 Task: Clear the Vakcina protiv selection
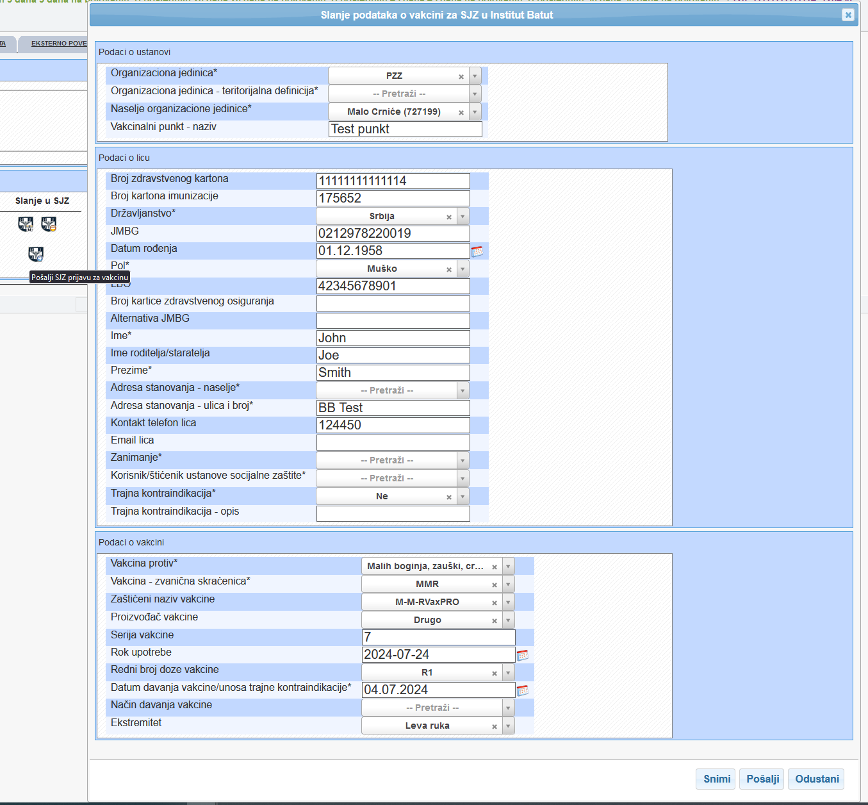(495, 567)
